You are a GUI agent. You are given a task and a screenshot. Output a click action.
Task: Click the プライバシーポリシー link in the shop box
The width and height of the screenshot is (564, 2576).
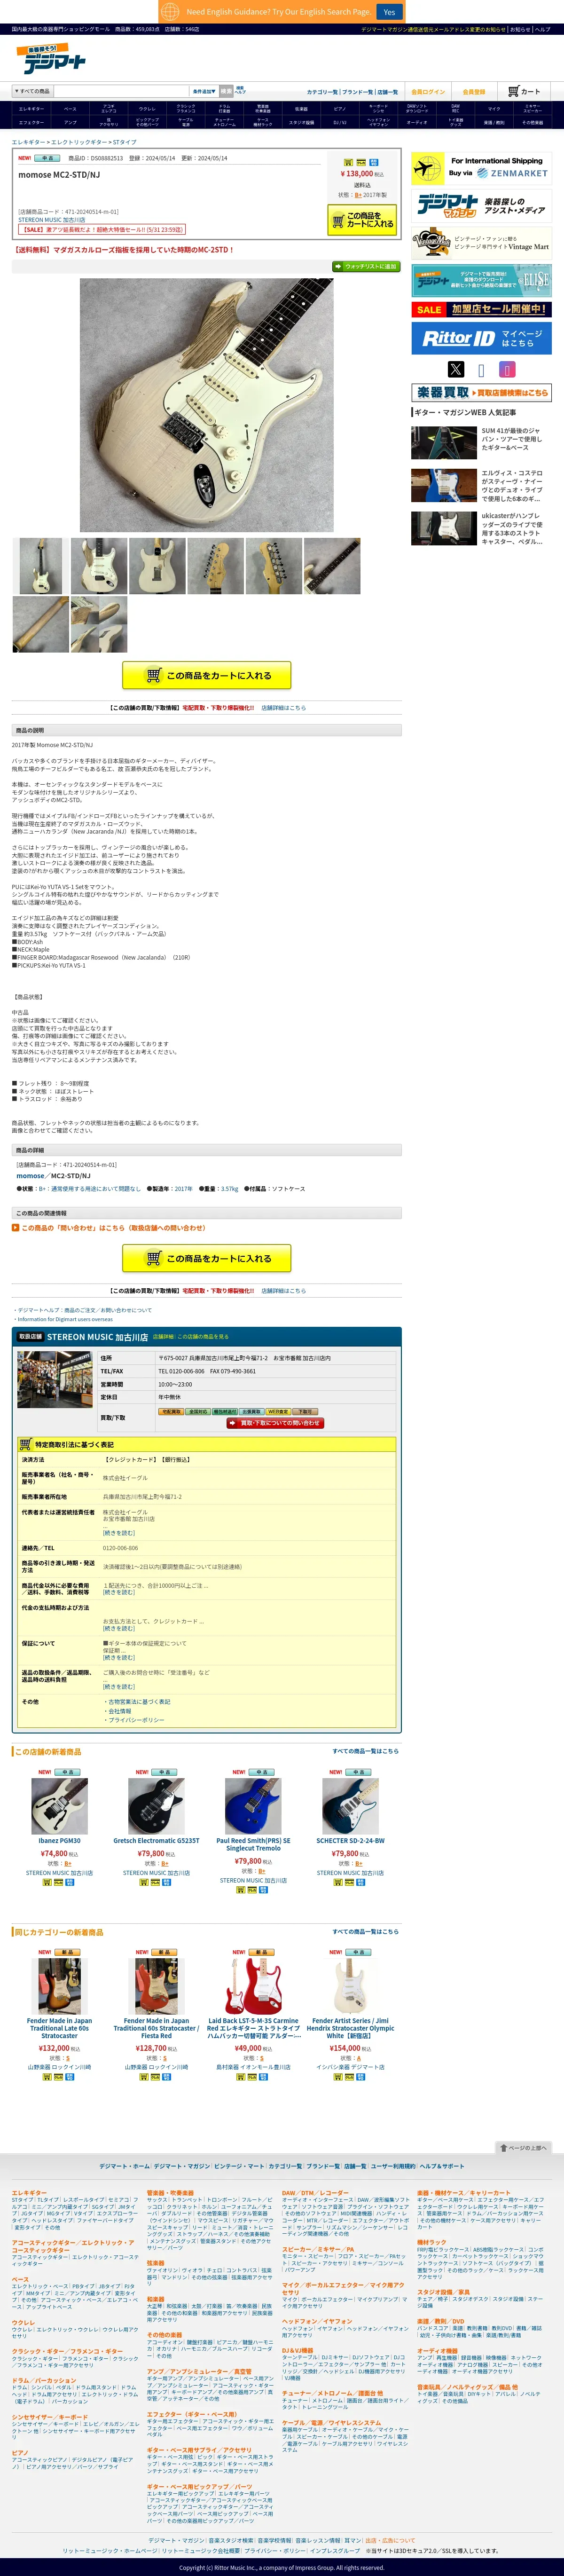[x=136, y=1720]
